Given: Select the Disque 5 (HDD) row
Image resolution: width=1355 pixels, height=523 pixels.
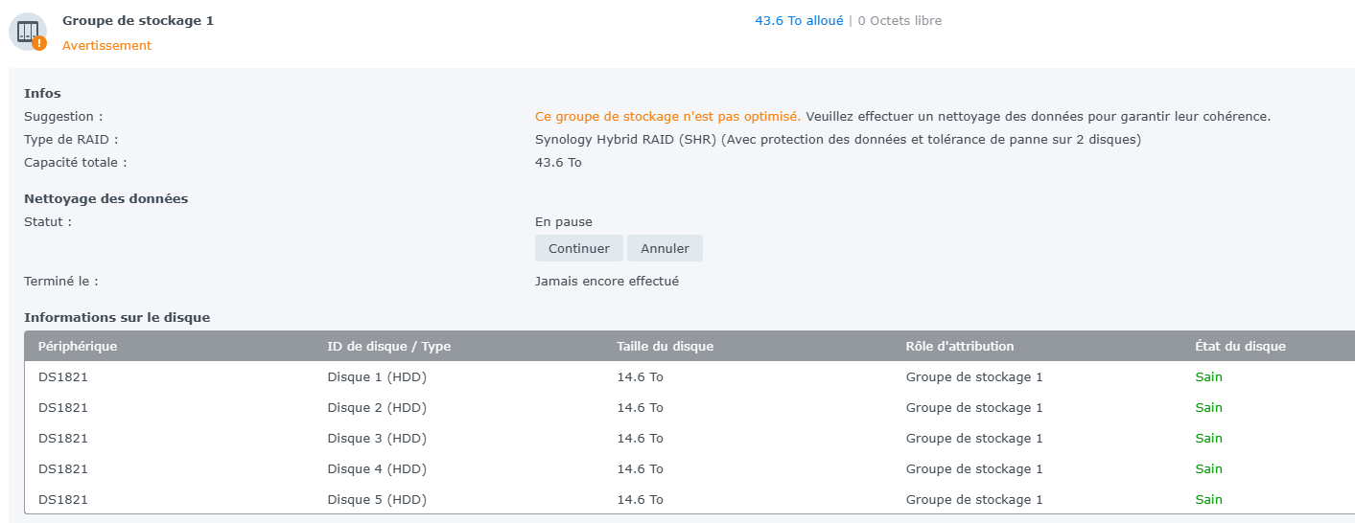Looking at the screenshot, I should click(377, 499).
